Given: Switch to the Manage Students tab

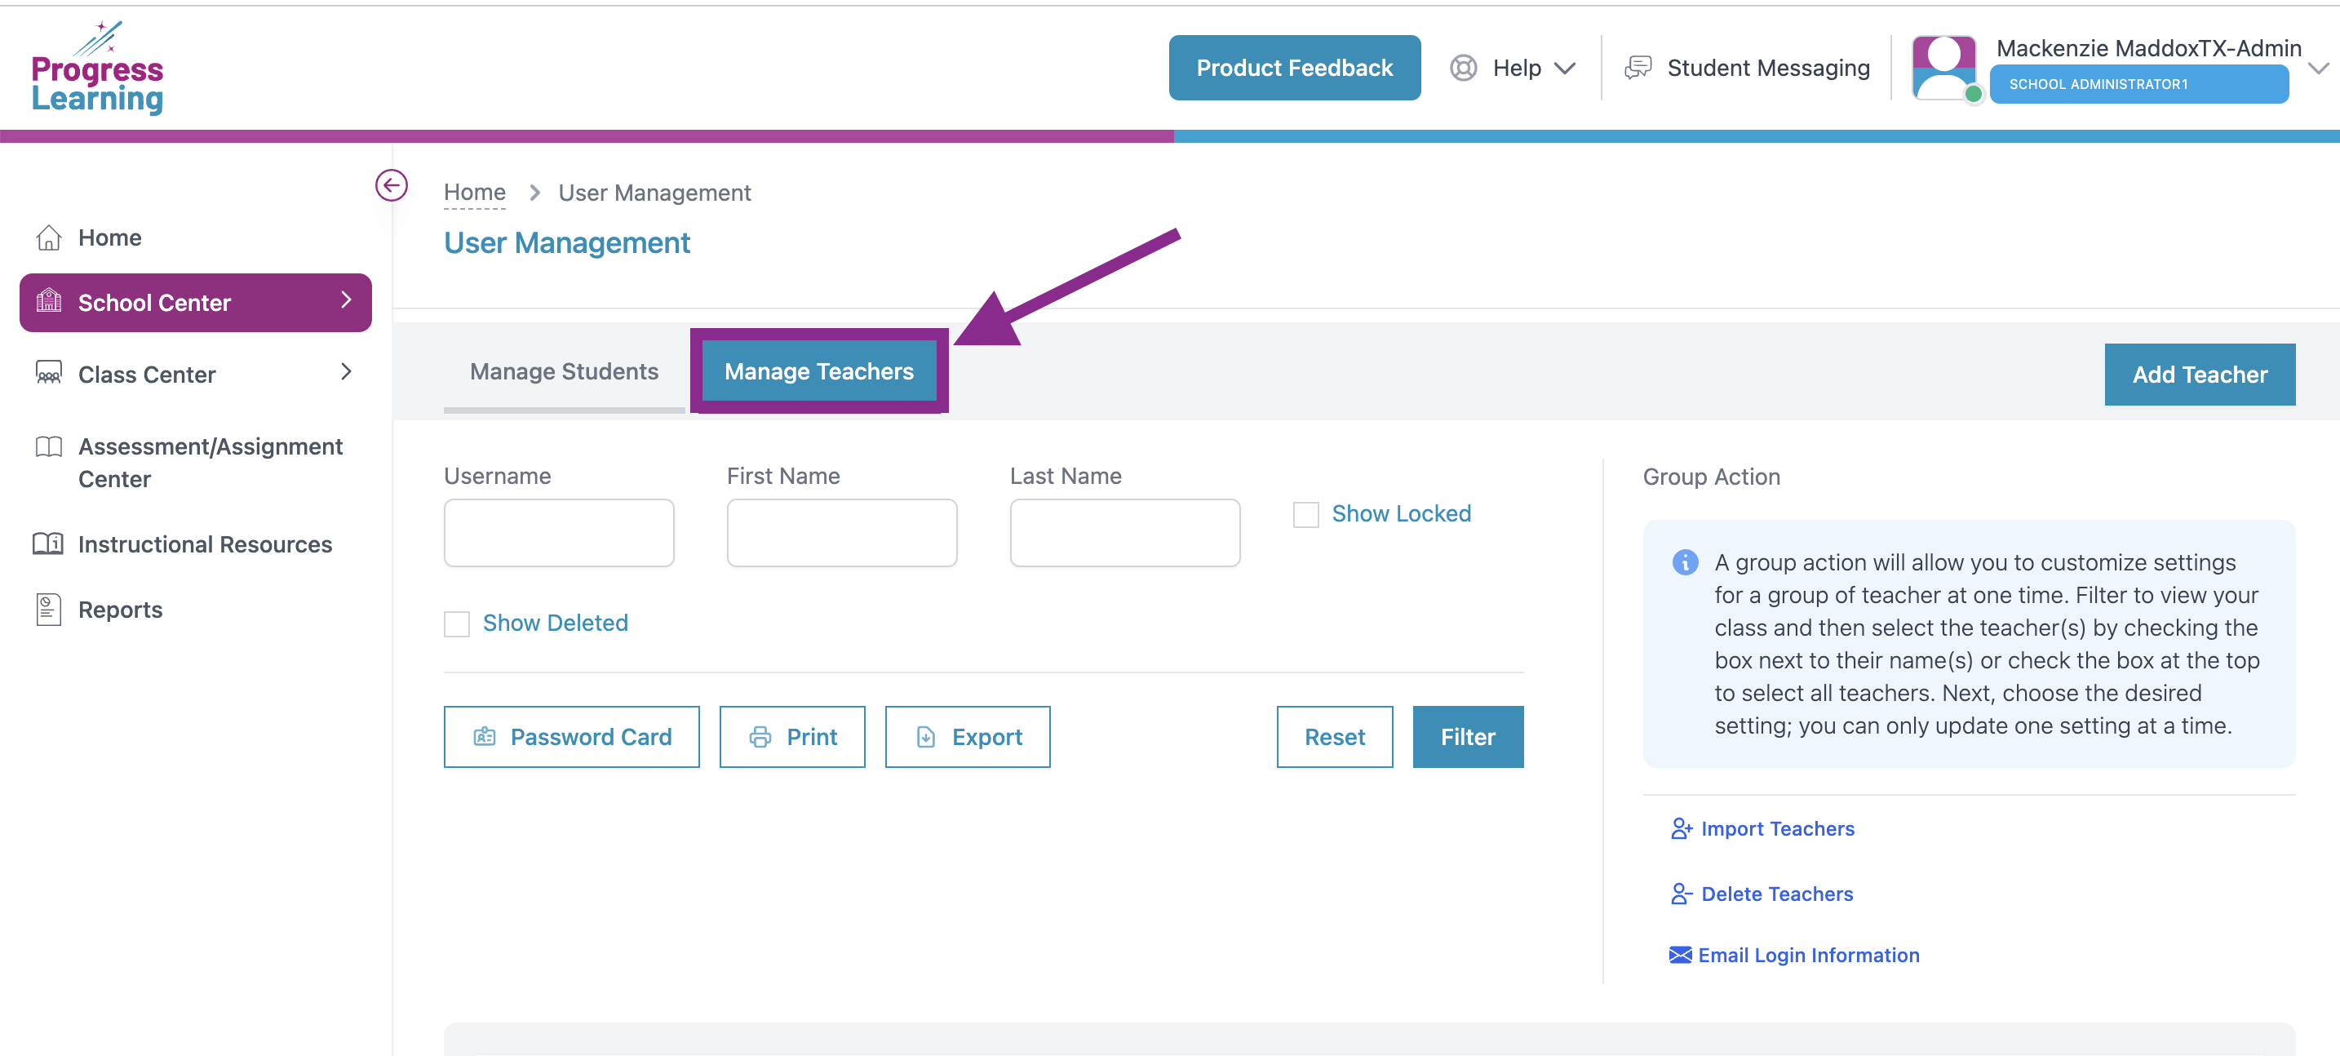Looking at the screenshot, I should 564,371.
